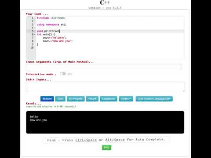Click the 'using namespace std;' line
211x158 pixels.
[x=51, y=25]
